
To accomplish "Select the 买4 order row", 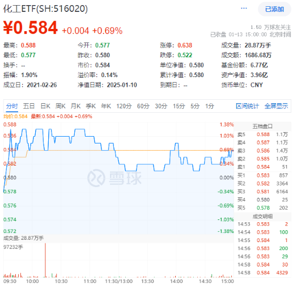I will [262, 200].
